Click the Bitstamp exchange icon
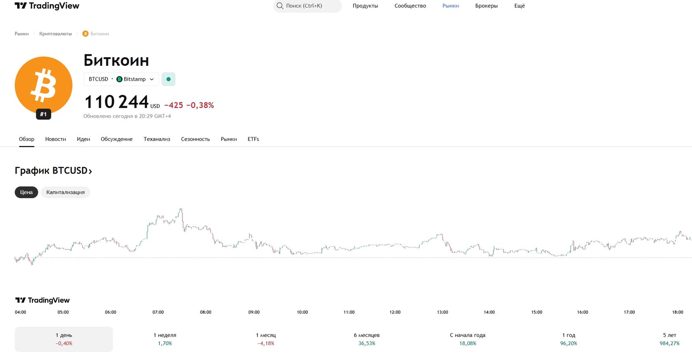Screen dimensions: 692x364 (x=119, y=79)
